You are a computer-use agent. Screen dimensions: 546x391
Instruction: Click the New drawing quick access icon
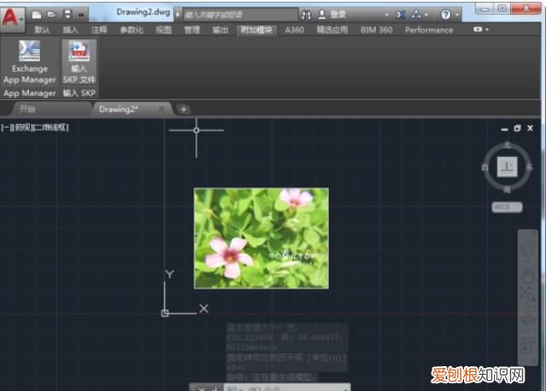(x=36, y=15)
